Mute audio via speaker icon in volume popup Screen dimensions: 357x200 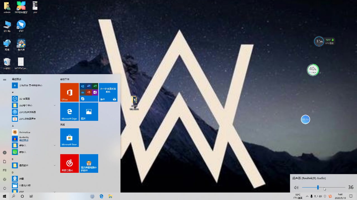point(296,187)
